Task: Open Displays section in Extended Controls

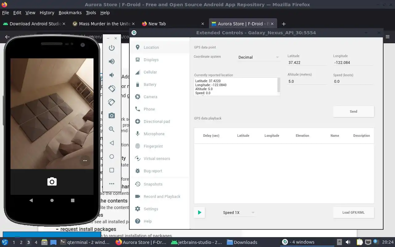Action: click(x=160, y=60)
